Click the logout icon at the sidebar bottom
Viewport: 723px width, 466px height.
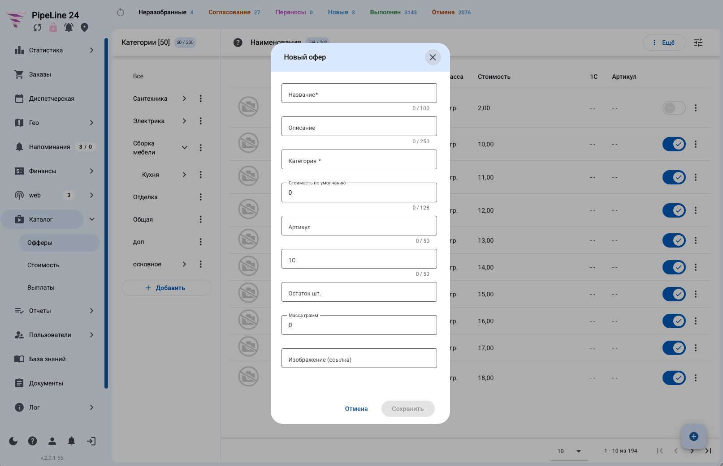(x=91, y=441)
